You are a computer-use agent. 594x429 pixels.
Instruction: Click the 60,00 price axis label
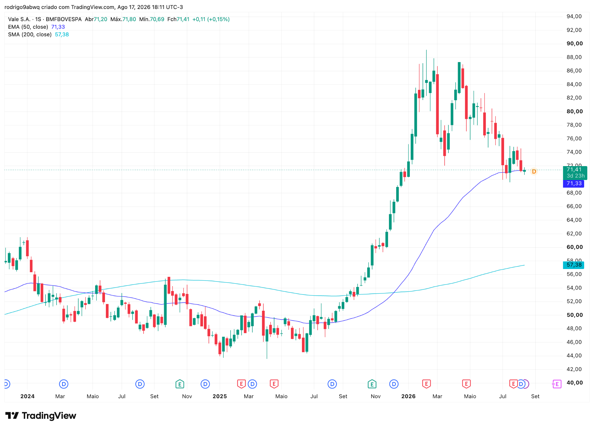click(575, 247)
